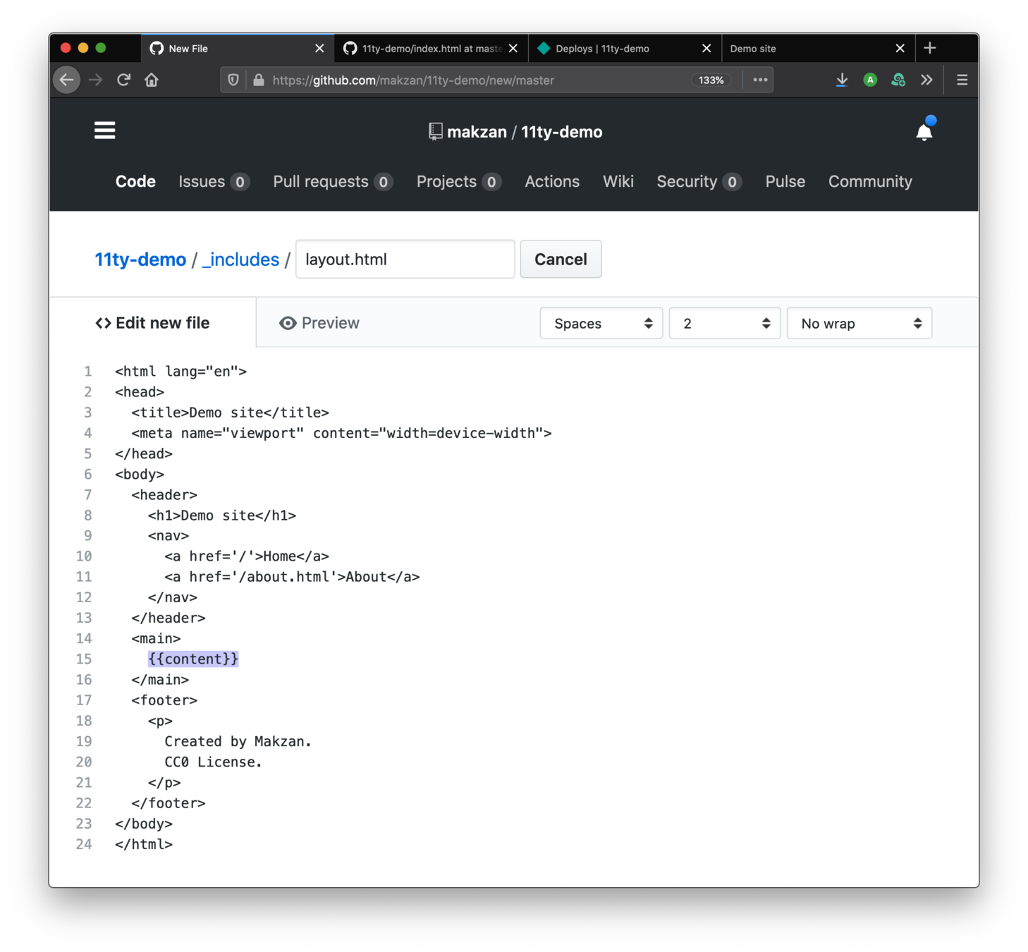The image size is (1028, 952).
Task: Open _includes breadcrumb folder link
Action: click(x=240, y=260)
